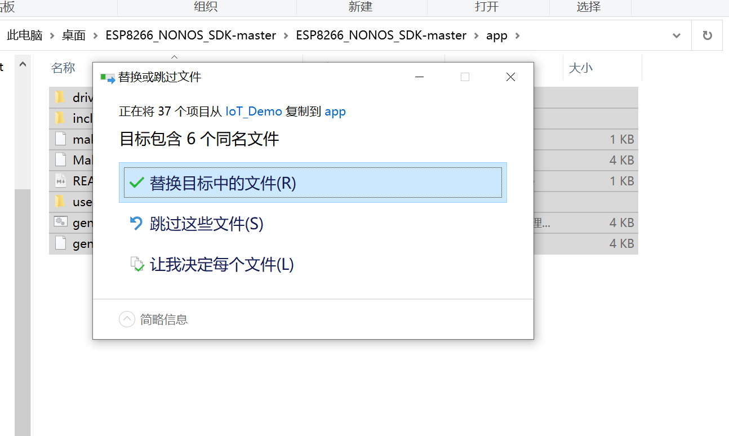Open the drivers folder icon
The width and height of the screenshot is (729, 436).
pyautogui.click(x=60, y=97)
